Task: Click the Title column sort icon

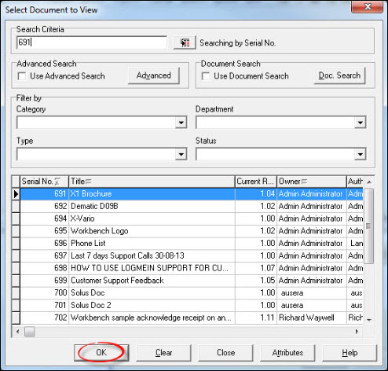Action: click(x=89, y=182)
